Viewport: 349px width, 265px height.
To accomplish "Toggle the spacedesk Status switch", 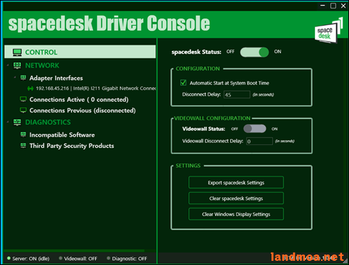I will pyautogui.click(x=254, y=52).
